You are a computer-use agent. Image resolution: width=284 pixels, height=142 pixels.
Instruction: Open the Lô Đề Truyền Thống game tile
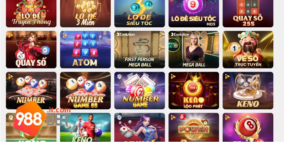coord(31,13)
